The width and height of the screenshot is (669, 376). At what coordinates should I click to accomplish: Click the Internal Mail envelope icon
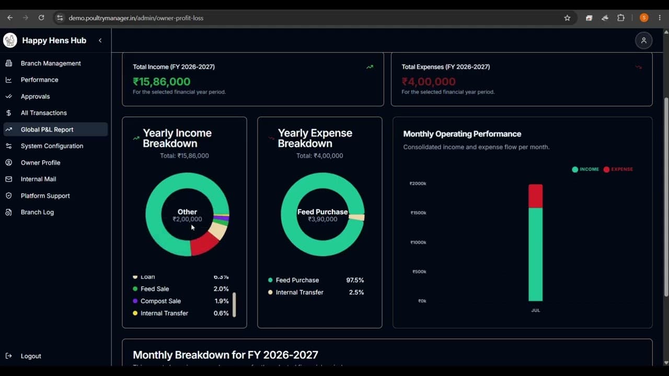(8, 179)
